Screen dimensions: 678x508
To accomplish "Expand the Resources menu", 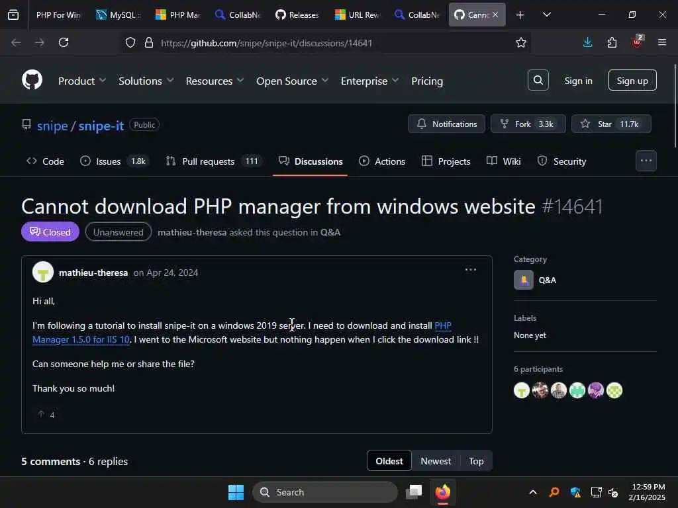I will [215, 81].
